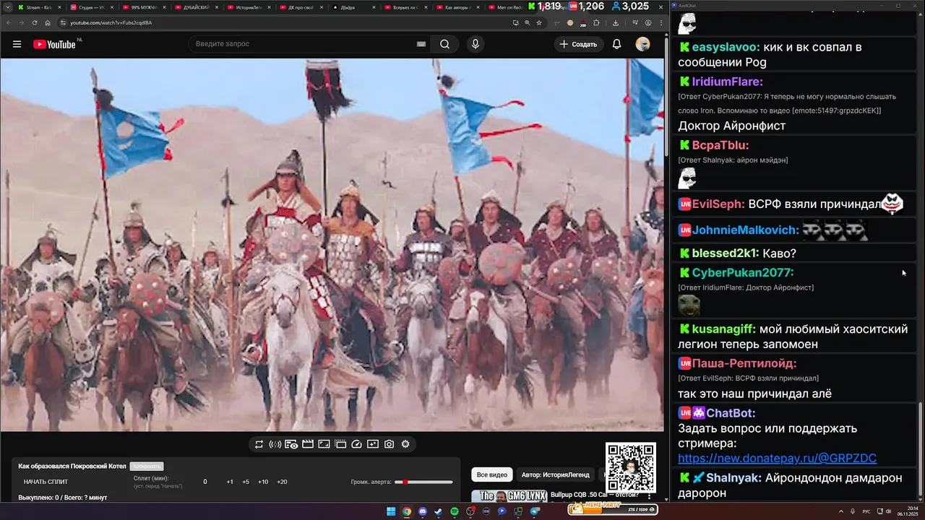Click the custom script plus-box icon
The width and height of the screenshot is (925, 520).
point(373,444)
